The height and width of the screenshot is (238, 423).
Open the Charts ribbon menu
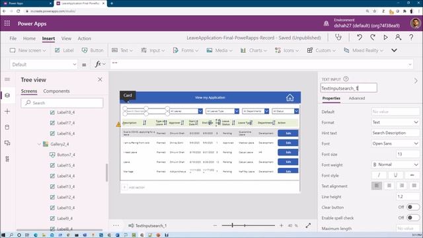tap(253, 50)
